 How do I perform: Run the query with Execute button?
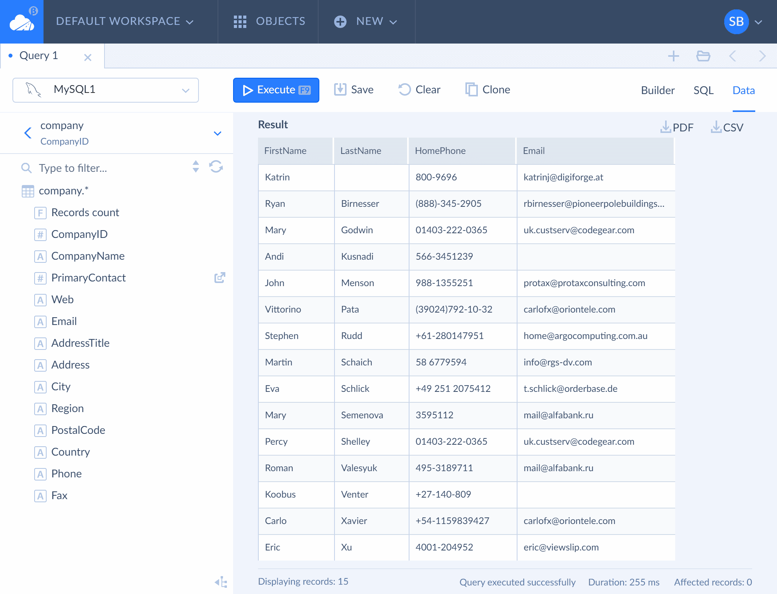pyautogui.click(x=276, y=90)
